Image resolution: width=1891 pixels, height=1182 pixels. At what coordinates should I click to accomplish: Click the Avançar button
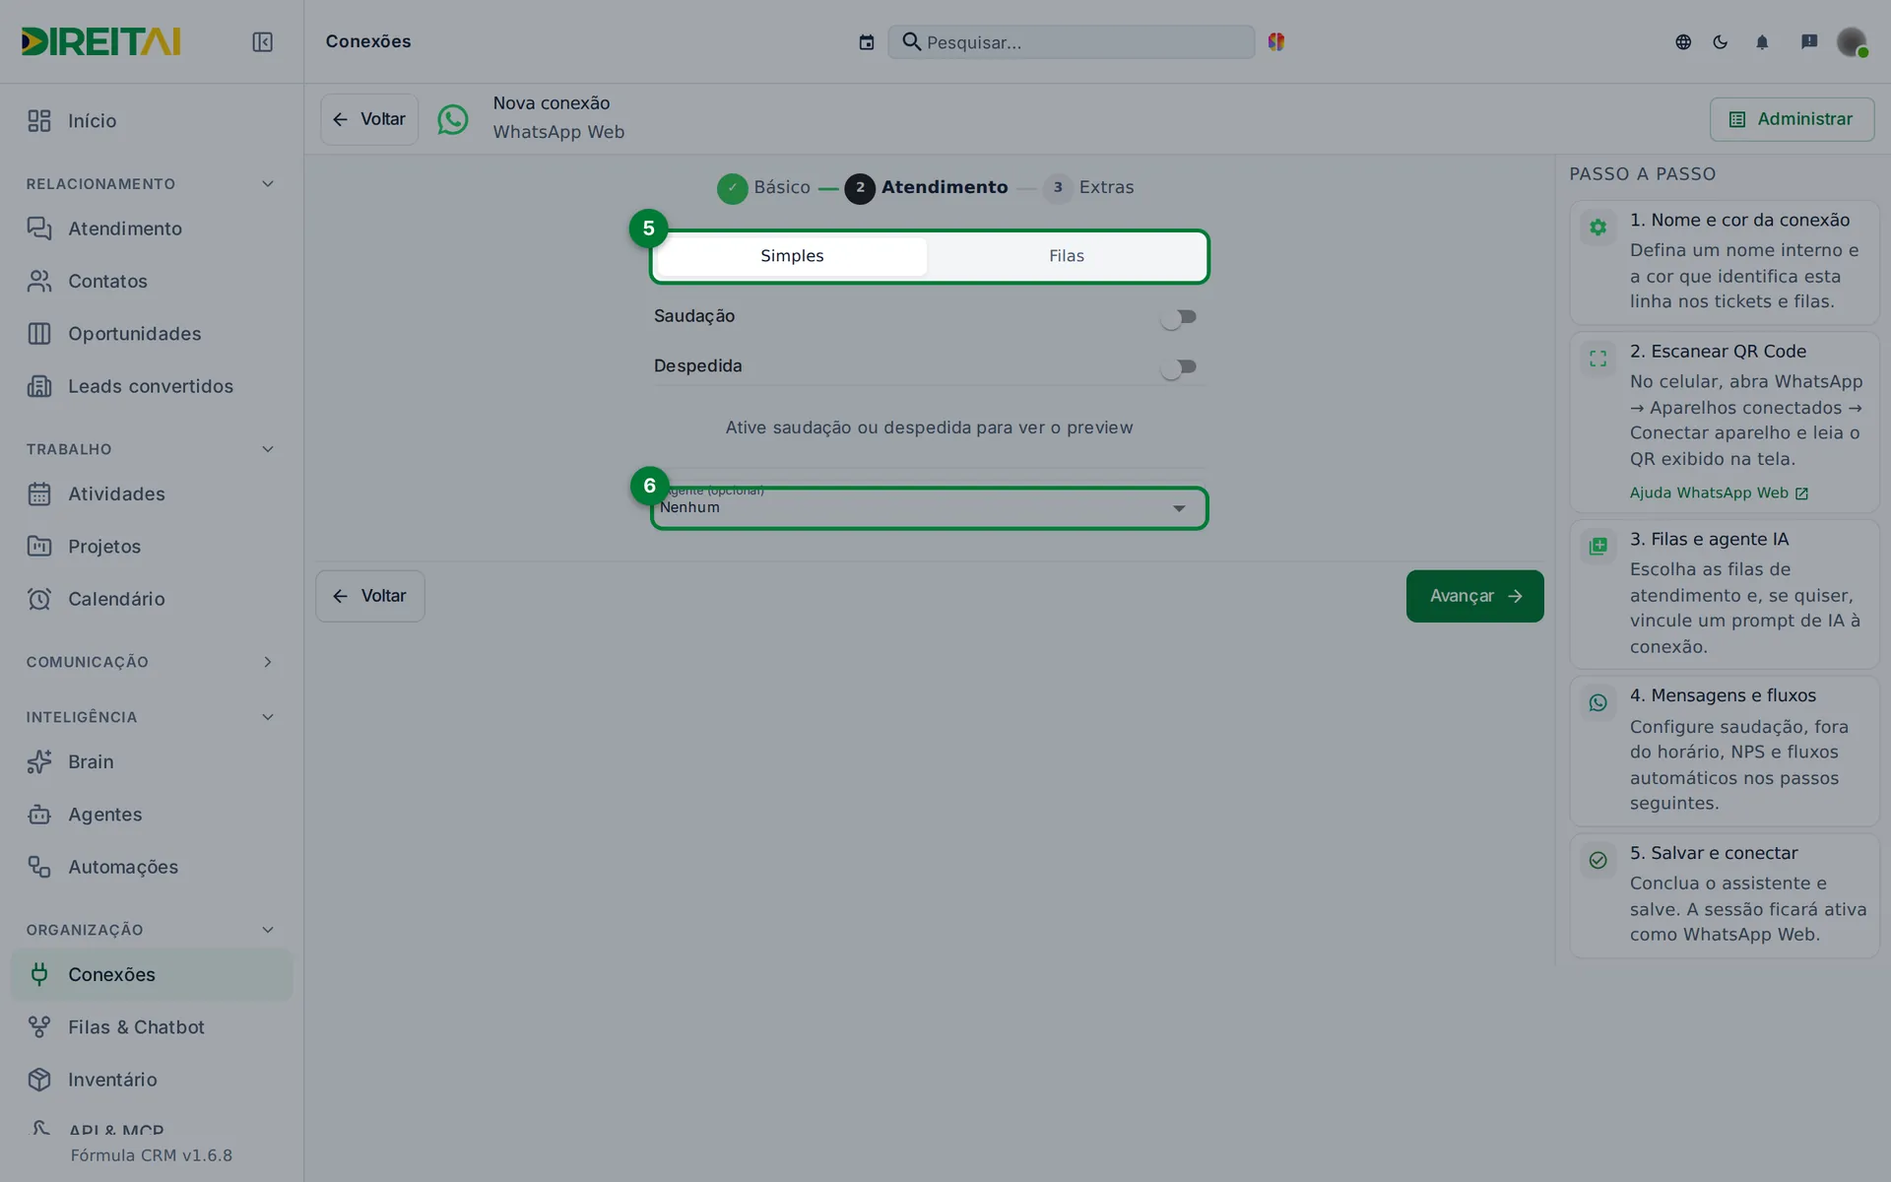tap(1474, 596)
